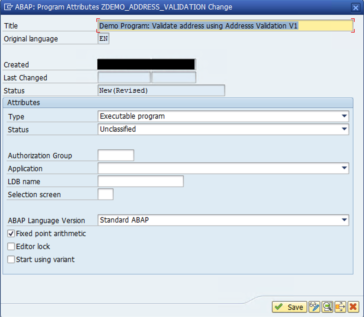Focus the LDB name input field
Image resolution: width=364 pixels, height=317 pixels.
coord(140,181)
